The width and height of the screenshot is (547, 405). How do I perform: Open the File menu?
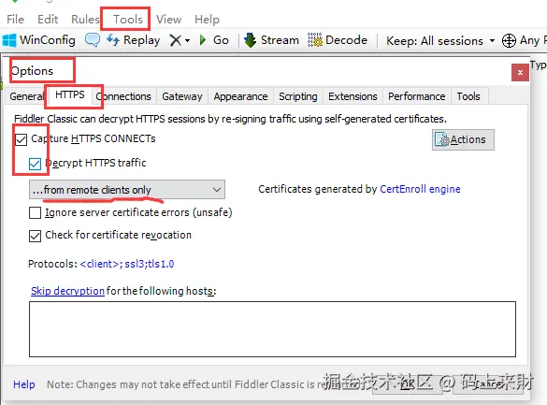pyautogui.click(x=15, y=20)
